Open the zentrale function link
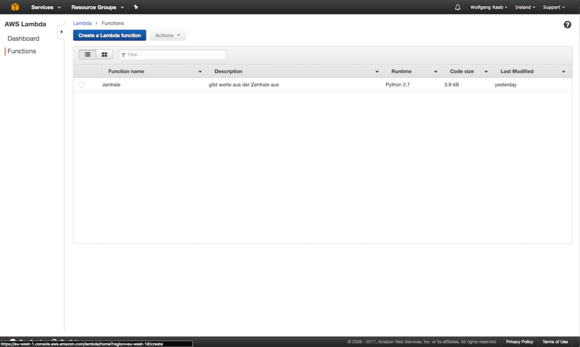This screenshot has height=347, width=580. [112, 85]
